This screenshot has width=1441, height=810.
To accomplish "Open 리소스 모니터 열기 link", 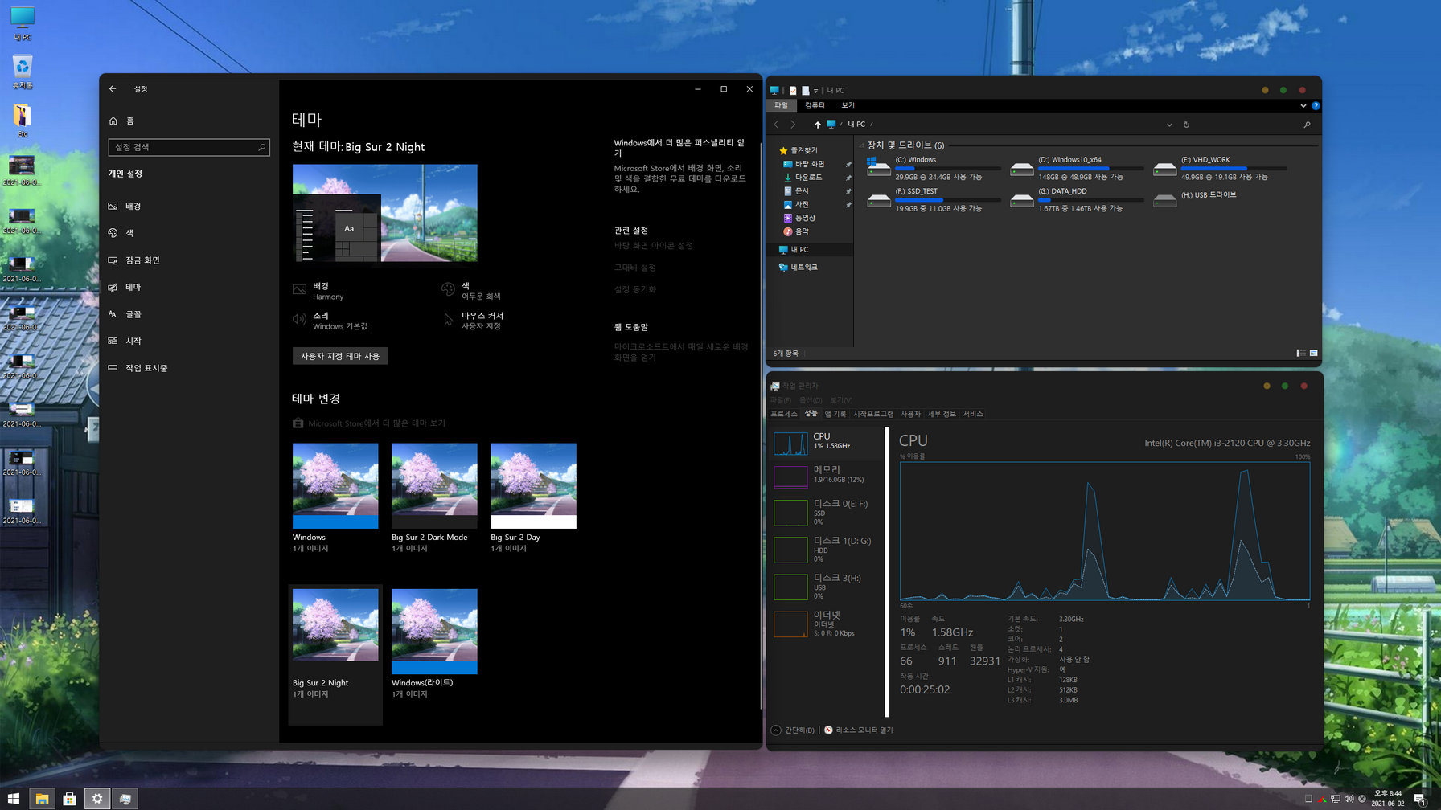I will [858, 730].
